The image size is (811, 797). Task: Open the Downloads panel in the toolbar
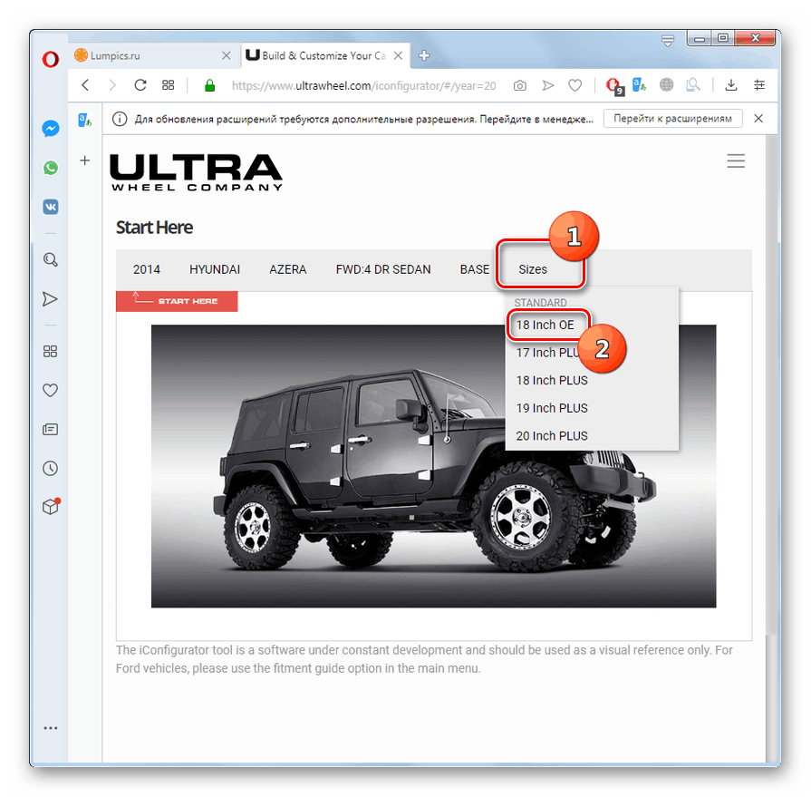click(x=730, y=85)
